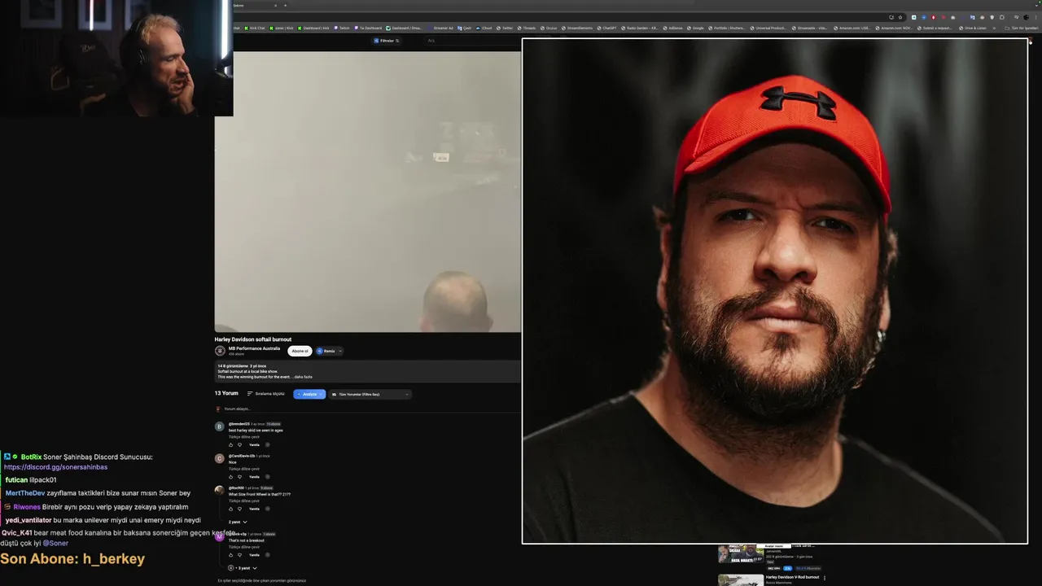Open the MB Performance Australia channel name
The image size is (1042, 586).
pyautogui.click(x=254, y=348)
